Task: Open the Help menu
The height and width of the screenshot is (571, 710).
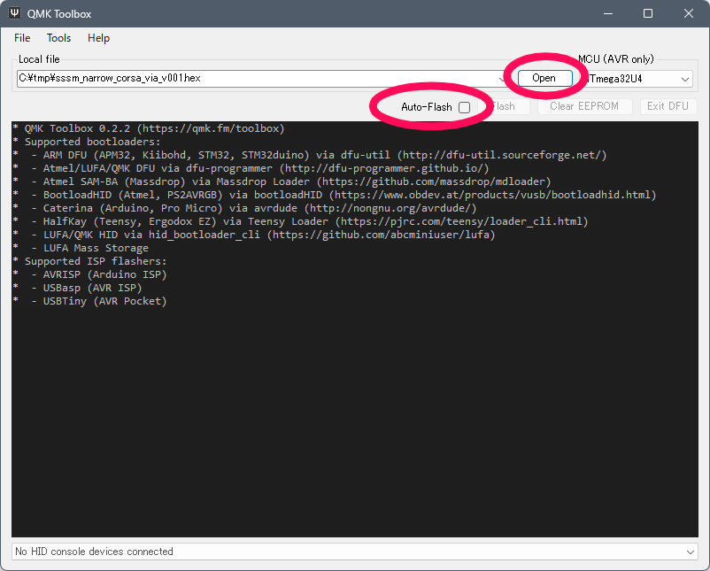Action: pyautogui.click(x=99, y=38)
